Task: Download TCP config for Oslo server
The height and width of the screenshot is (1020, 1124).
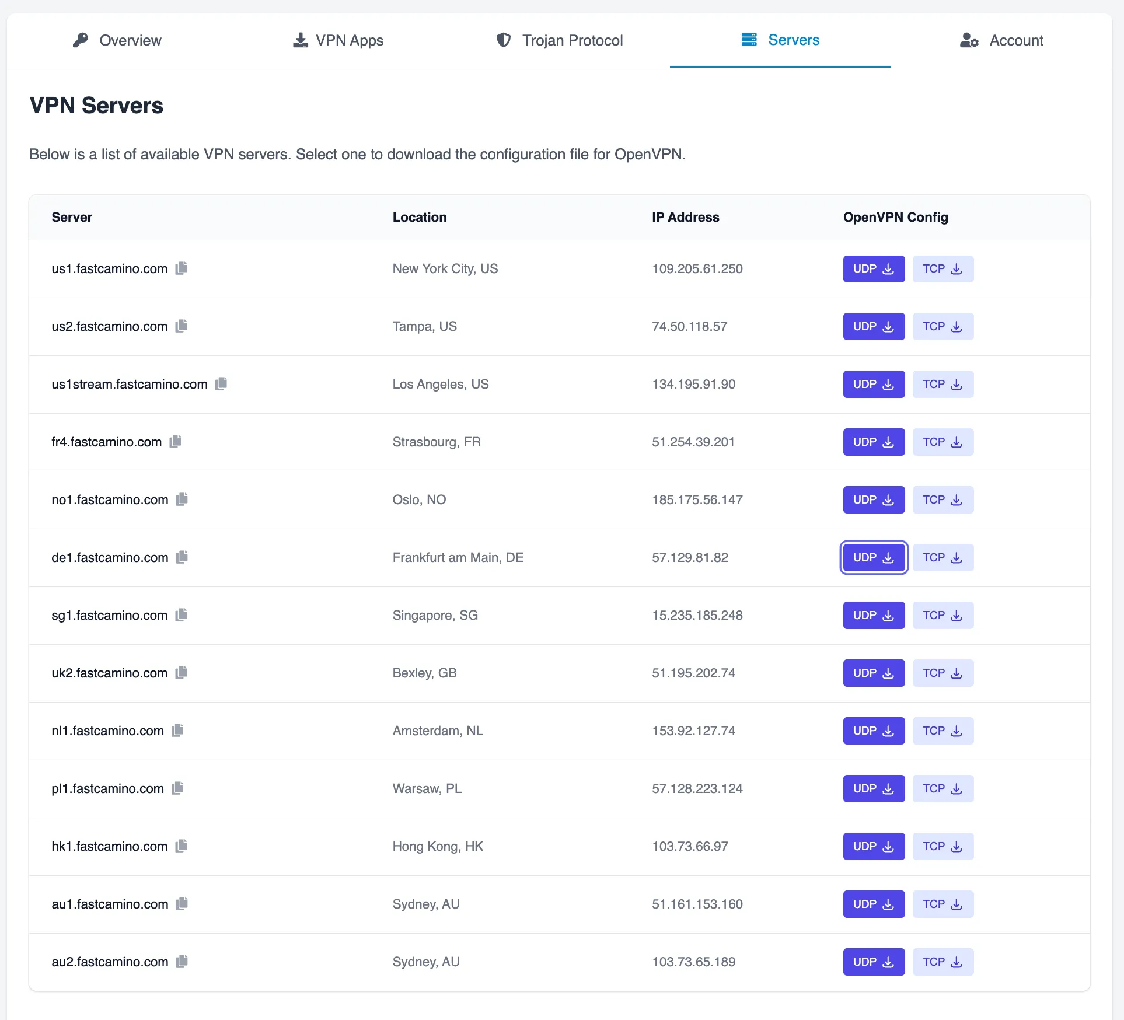Action: [x=943, y=500]
